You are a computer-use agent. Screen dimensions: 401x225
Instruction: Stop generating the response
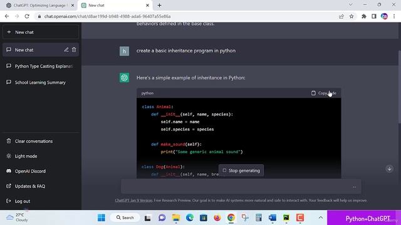pyautogui.click(x=241, y=171)
